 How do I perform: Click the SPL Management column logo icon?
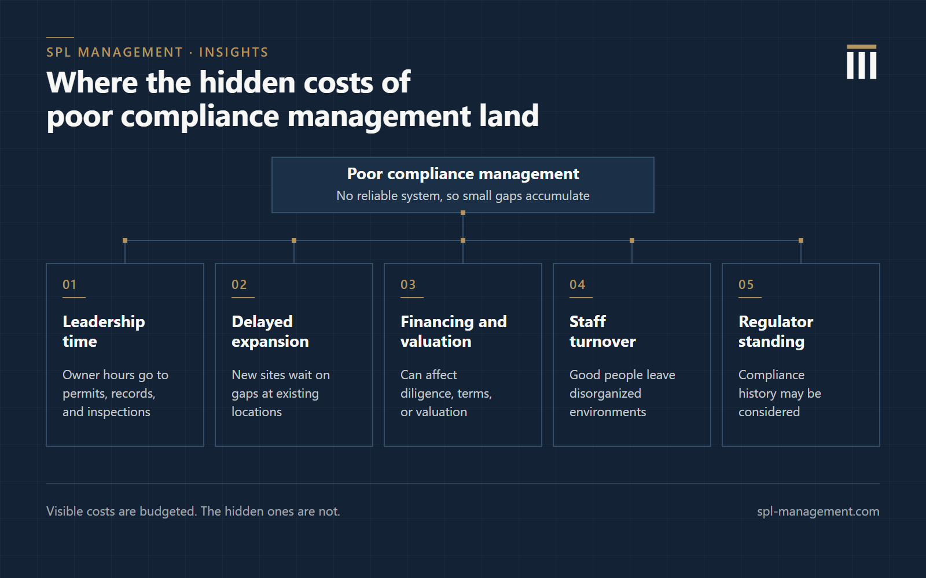(861, 62)
